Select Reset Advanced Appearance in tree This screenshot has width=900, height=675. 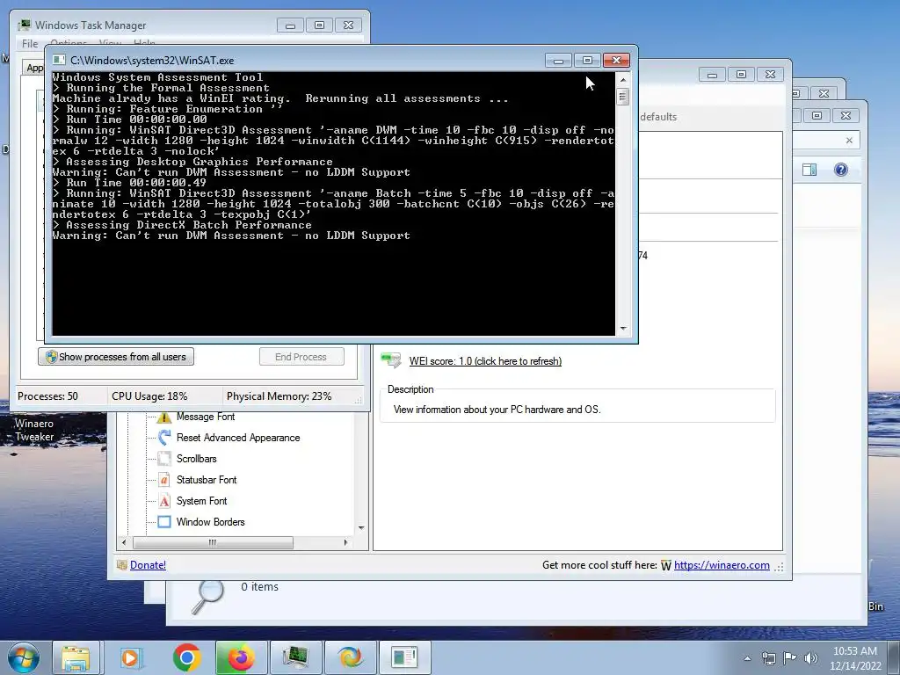pyautogui.click(x=238, y=438)
